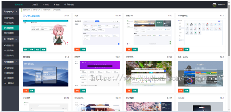Click 详情 button on 默认主题 card

32,49
